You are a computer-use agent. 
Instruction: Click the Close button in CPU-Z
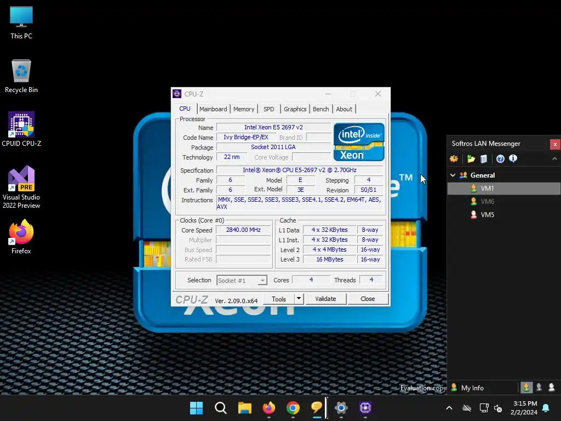(368, 299)
